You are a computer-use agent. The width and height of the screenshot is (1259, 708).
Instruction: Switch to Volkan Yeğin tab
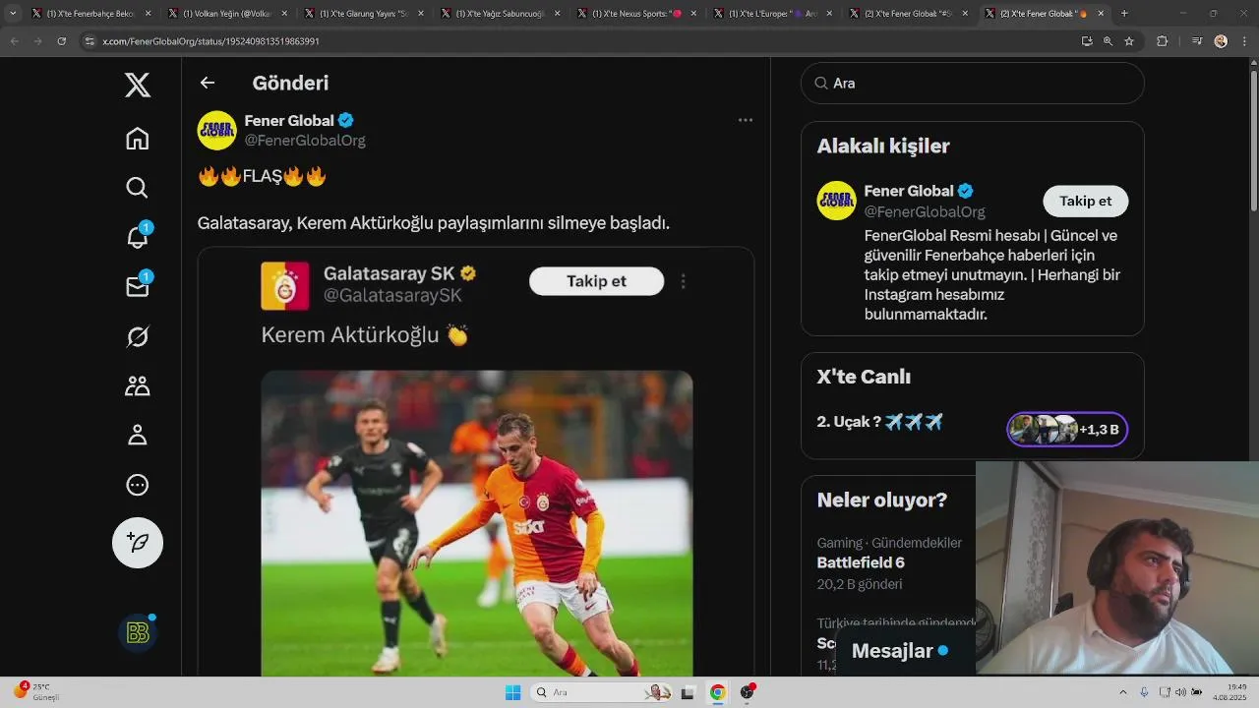(229, 14)
